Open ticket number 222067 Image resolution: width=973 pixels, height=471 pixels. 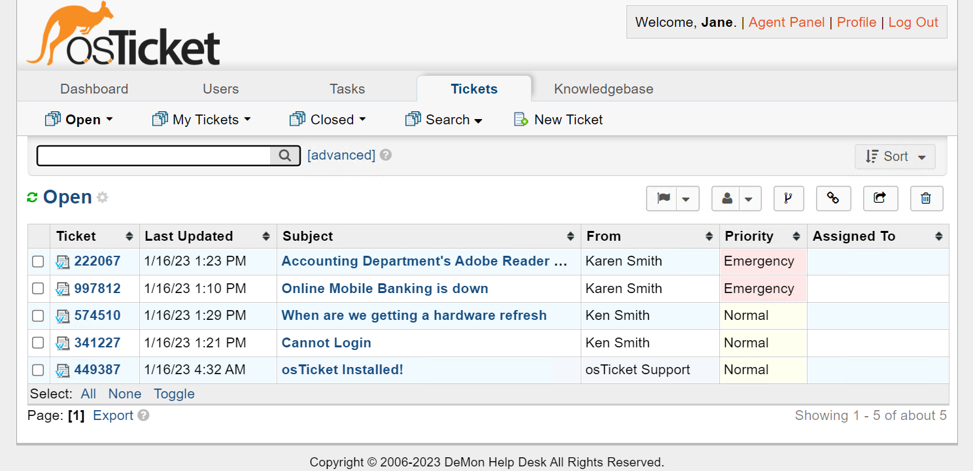[x=97, y=261]
